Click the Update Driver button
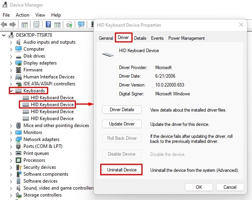The height and width of the screenshot is (200, 252). click(x=122, y=124)
